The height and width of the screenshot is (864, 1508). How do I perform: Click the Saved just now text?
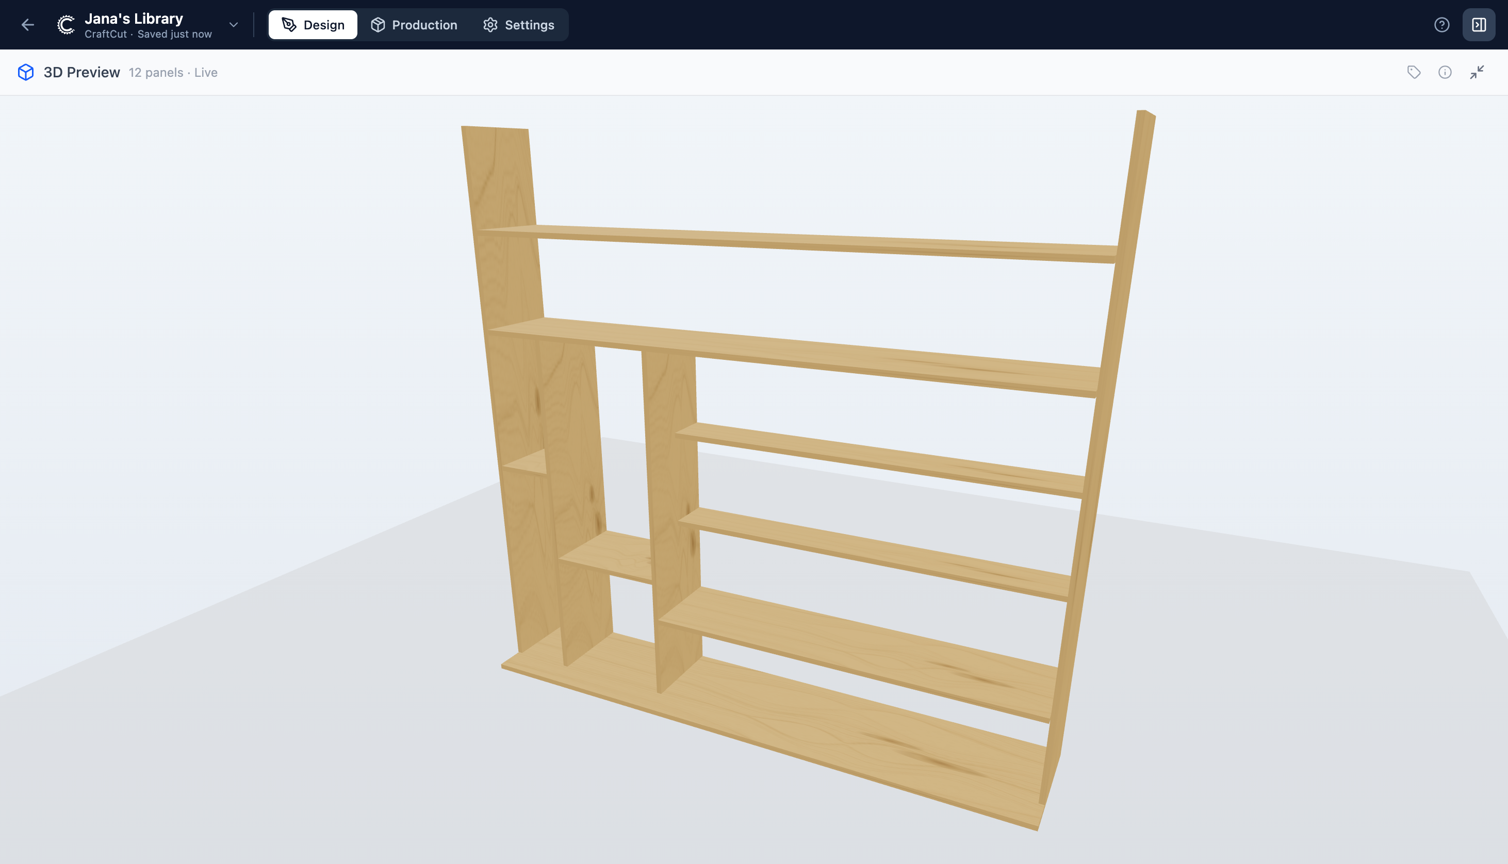[174, 34]
